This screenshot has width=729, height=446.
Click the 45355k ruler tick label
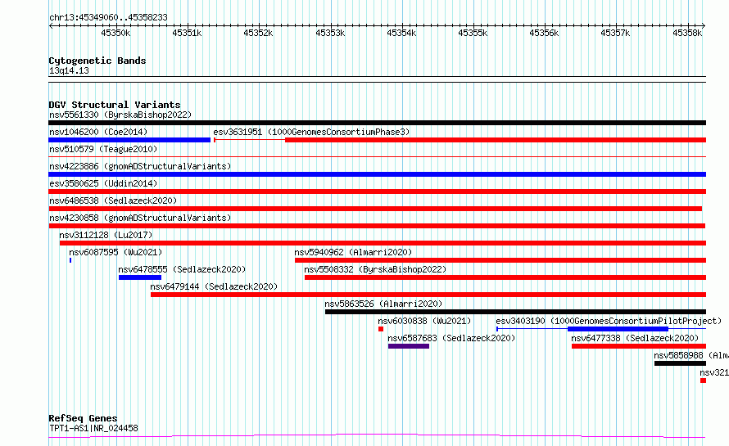pyautogui.click(x=473, y=33)
